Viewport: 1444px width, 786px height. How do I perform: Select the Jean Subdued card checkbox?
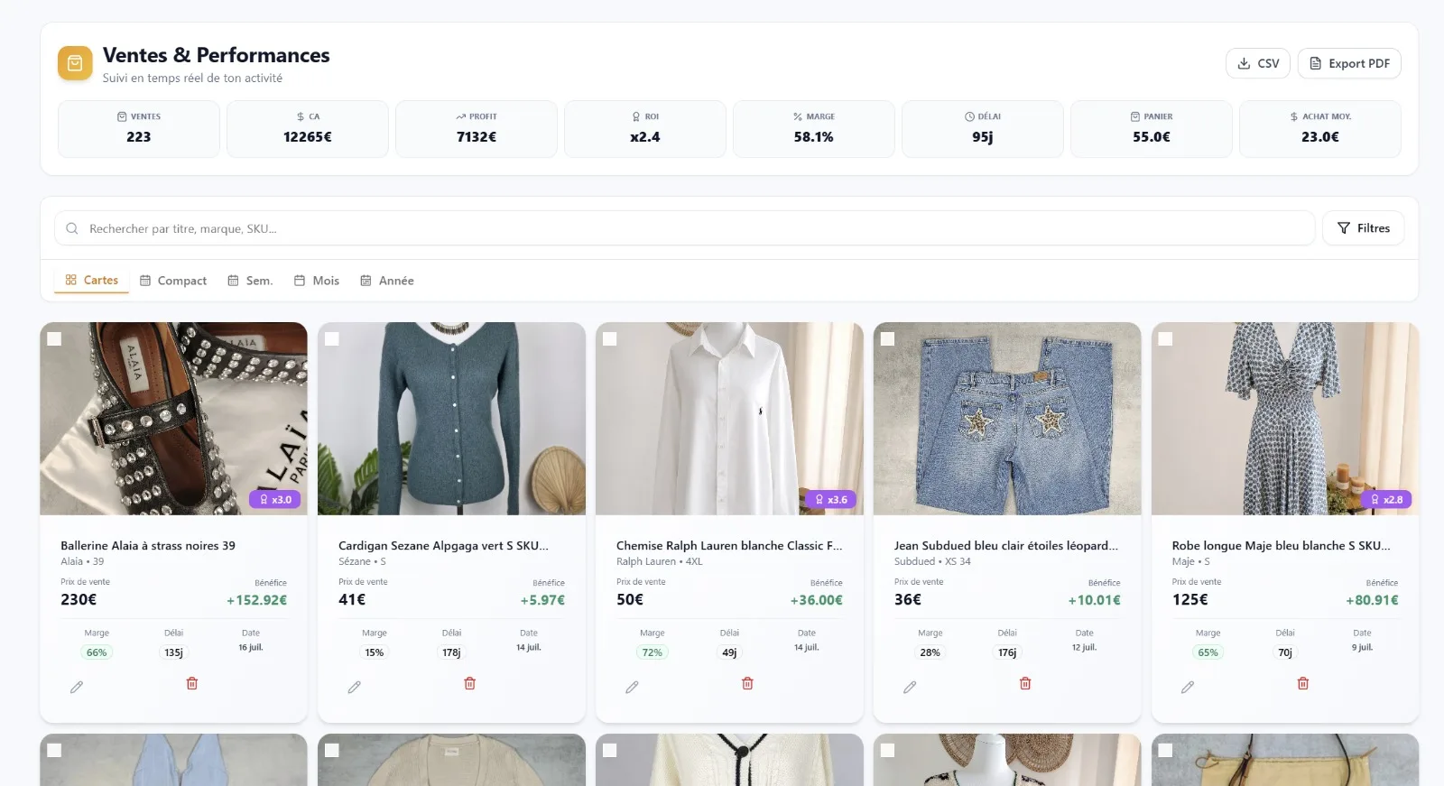pyautogui.click(x=888, y=338)
